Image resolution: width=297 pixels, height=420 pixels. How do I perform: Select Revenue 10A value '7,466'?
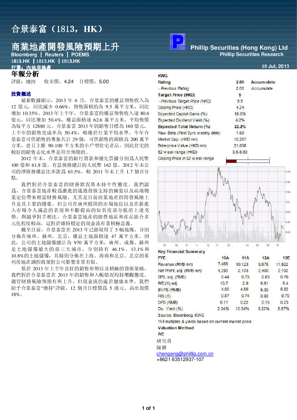coord(223,264)
